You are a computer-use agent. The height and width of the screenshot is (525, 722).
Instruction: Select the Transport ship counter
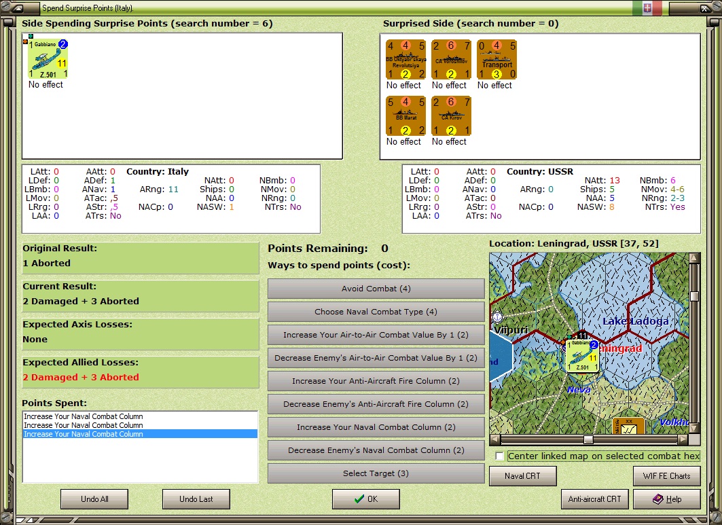click(497, 60)
